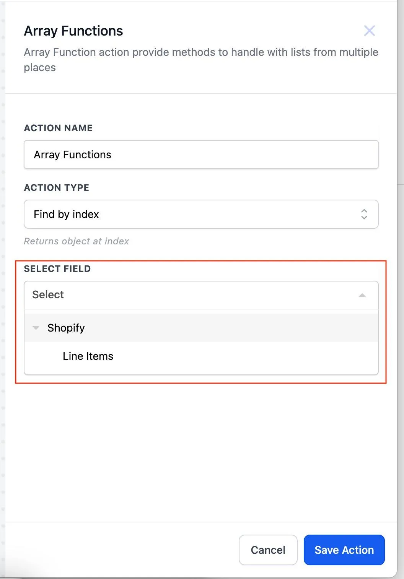The image size is (404, 579).
Task: Click the blue Save Action button
Action: tap(344, 550)
